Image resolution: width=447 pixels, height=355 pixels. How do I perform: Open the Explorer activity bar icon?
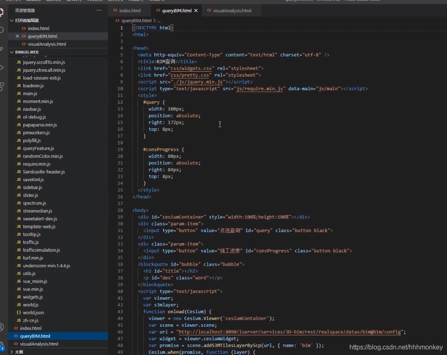1,12
